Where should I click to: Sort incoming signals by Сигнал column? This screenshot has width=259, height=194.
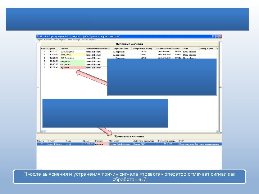[x=73, y=48]
